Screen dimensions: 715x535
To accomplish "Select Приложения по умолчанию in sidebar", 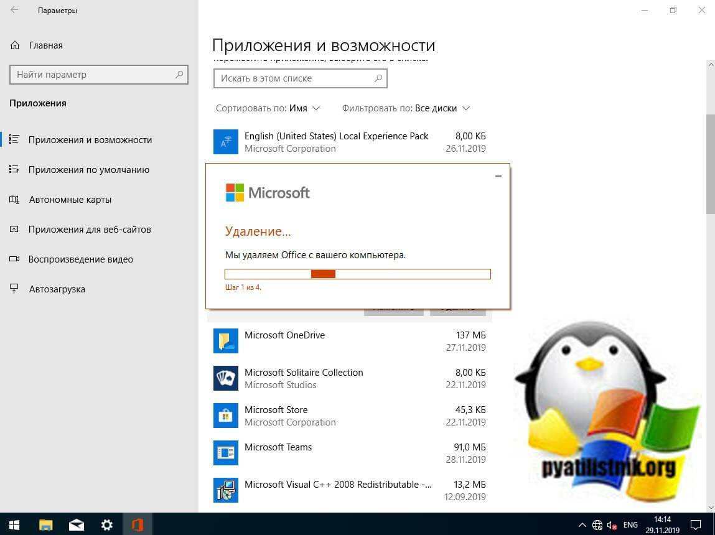I will click(88, 169).
